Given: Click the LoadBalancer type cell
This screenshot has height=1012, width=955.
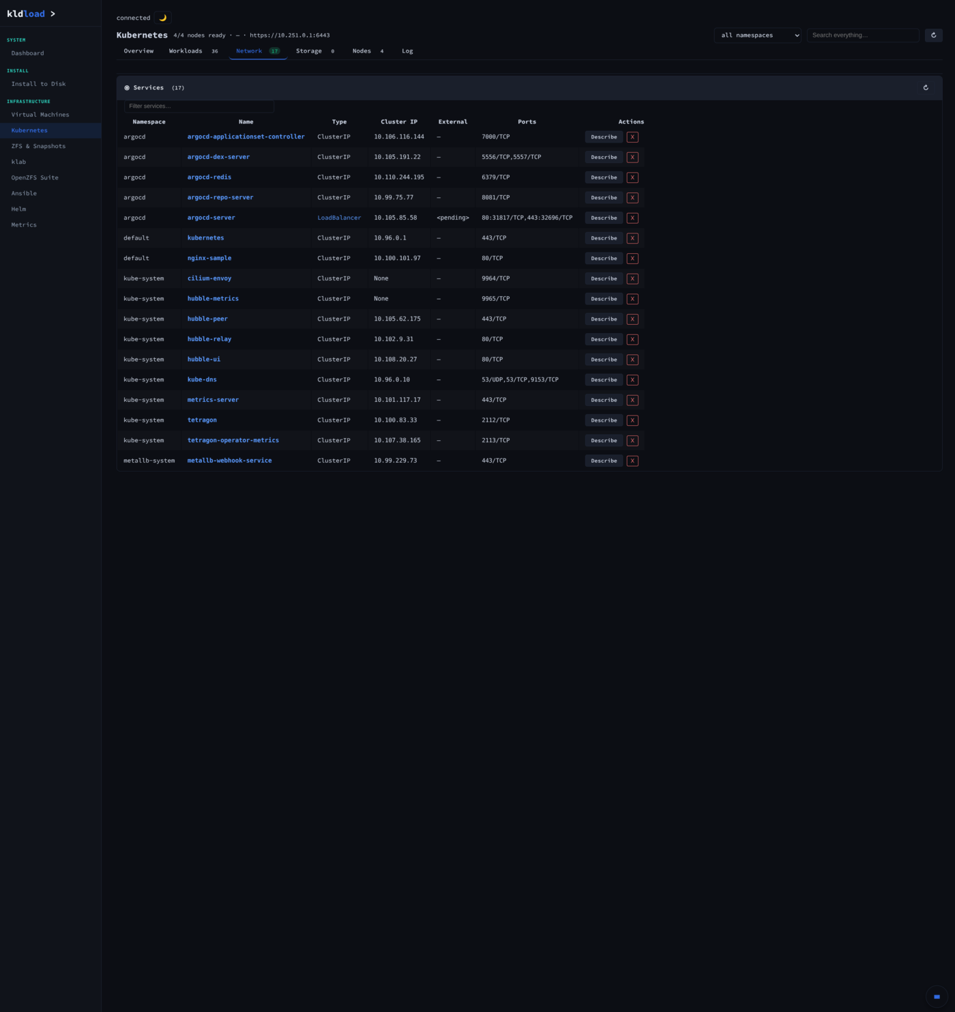Looking at the screenshot, I should click(x=339, y=218).
